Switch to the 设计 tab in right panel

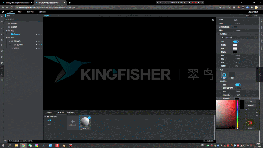tap(248, 15)
